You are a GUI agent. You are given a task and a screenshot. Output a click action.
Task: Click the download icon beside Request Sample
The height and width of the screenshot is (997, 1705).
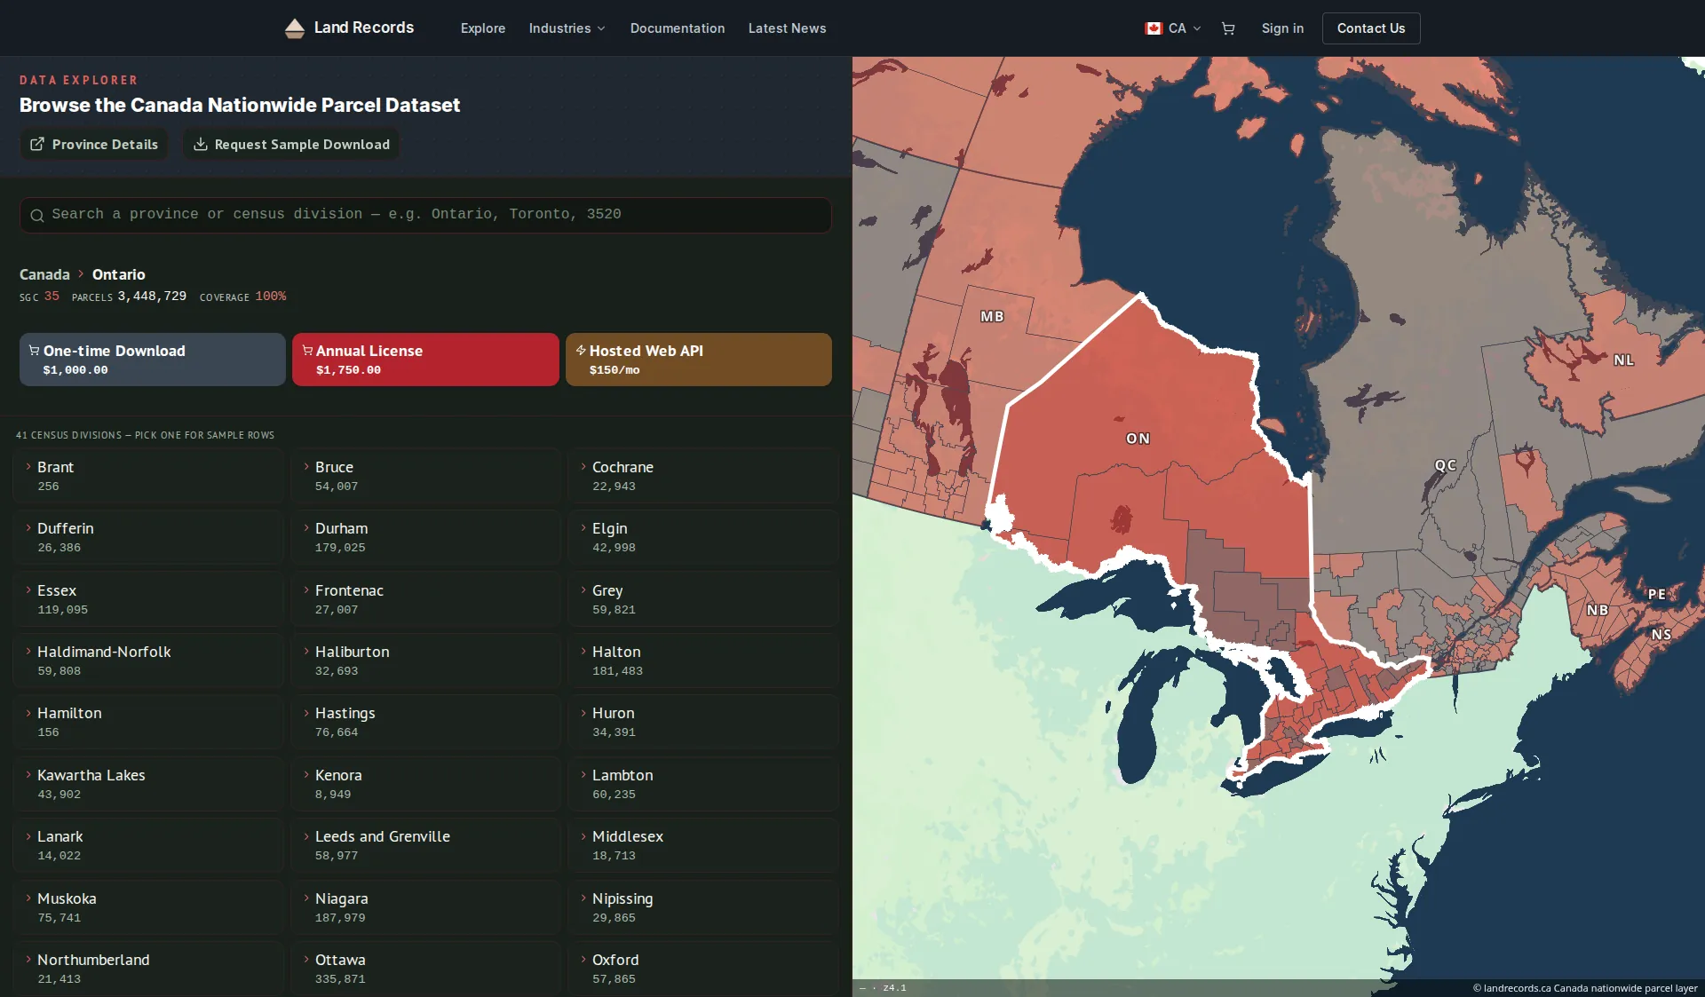201,144
